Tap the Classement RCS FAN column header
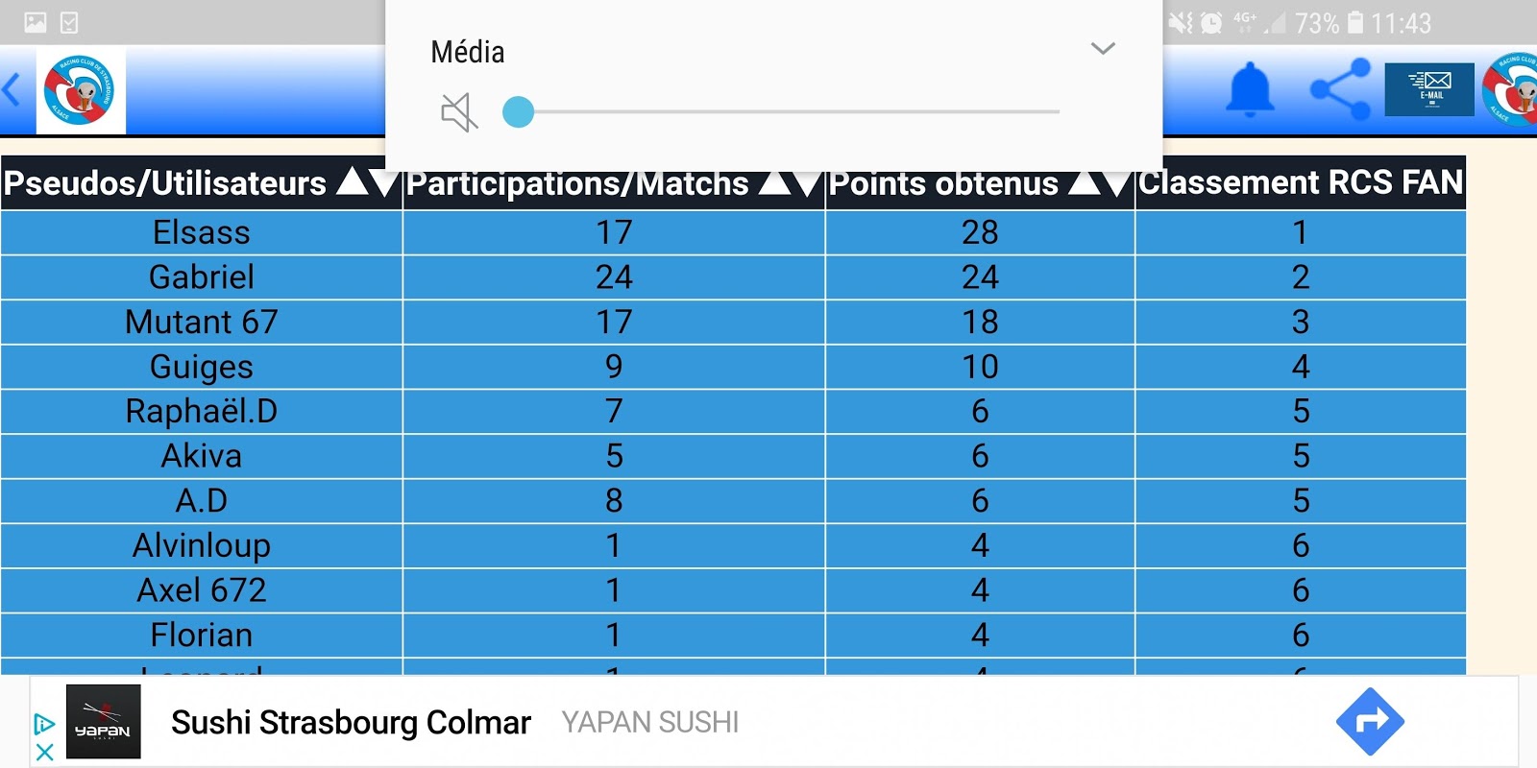Viewport: 1537px width, 768px height. pos(1301,182)
